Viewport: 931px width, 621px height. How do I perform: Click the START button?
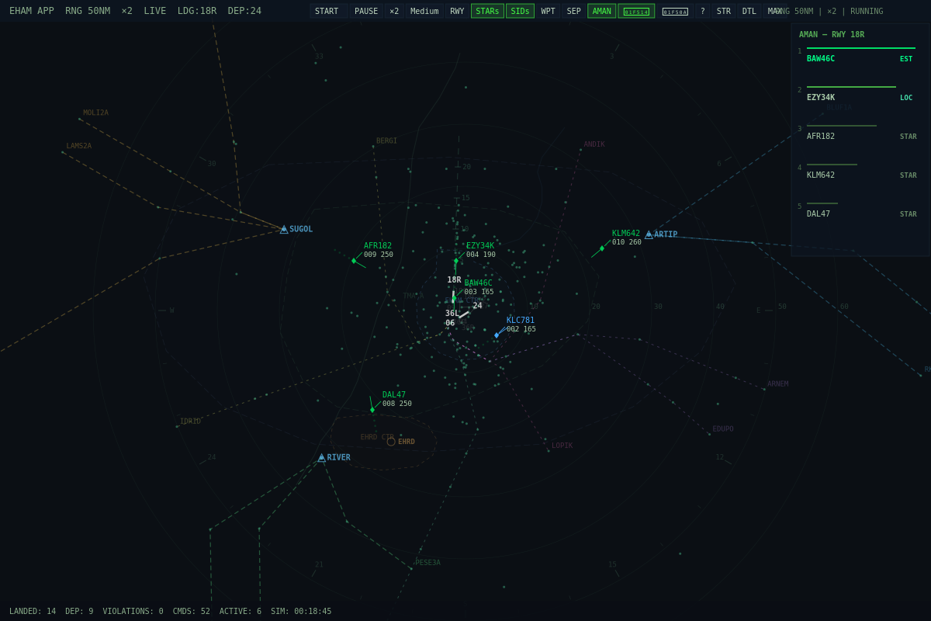coord(328,11)
